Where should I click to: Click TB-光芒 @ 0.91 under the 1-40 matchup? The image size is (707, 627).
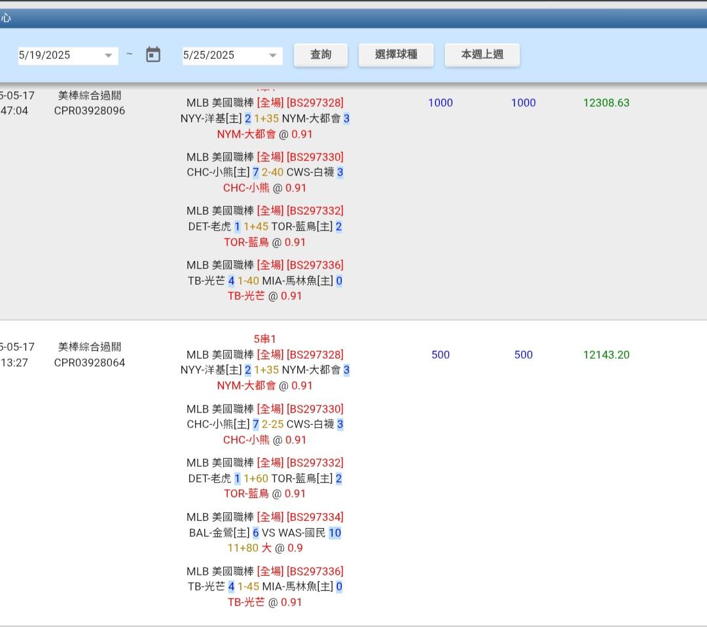[264, 296]
